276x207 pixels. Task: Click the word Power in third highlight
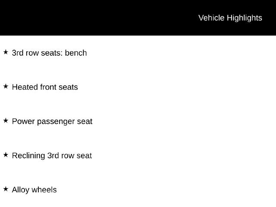[x=23, y=122]
